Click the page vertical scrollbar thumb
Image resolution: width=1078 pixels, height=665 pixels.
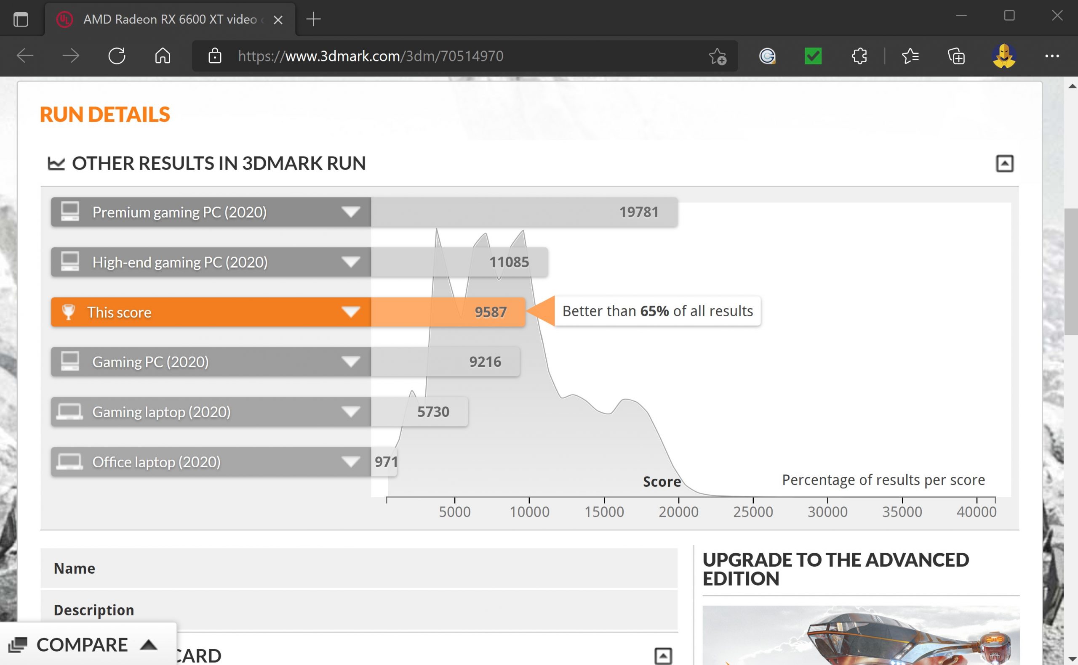[x=1070, y=271]
